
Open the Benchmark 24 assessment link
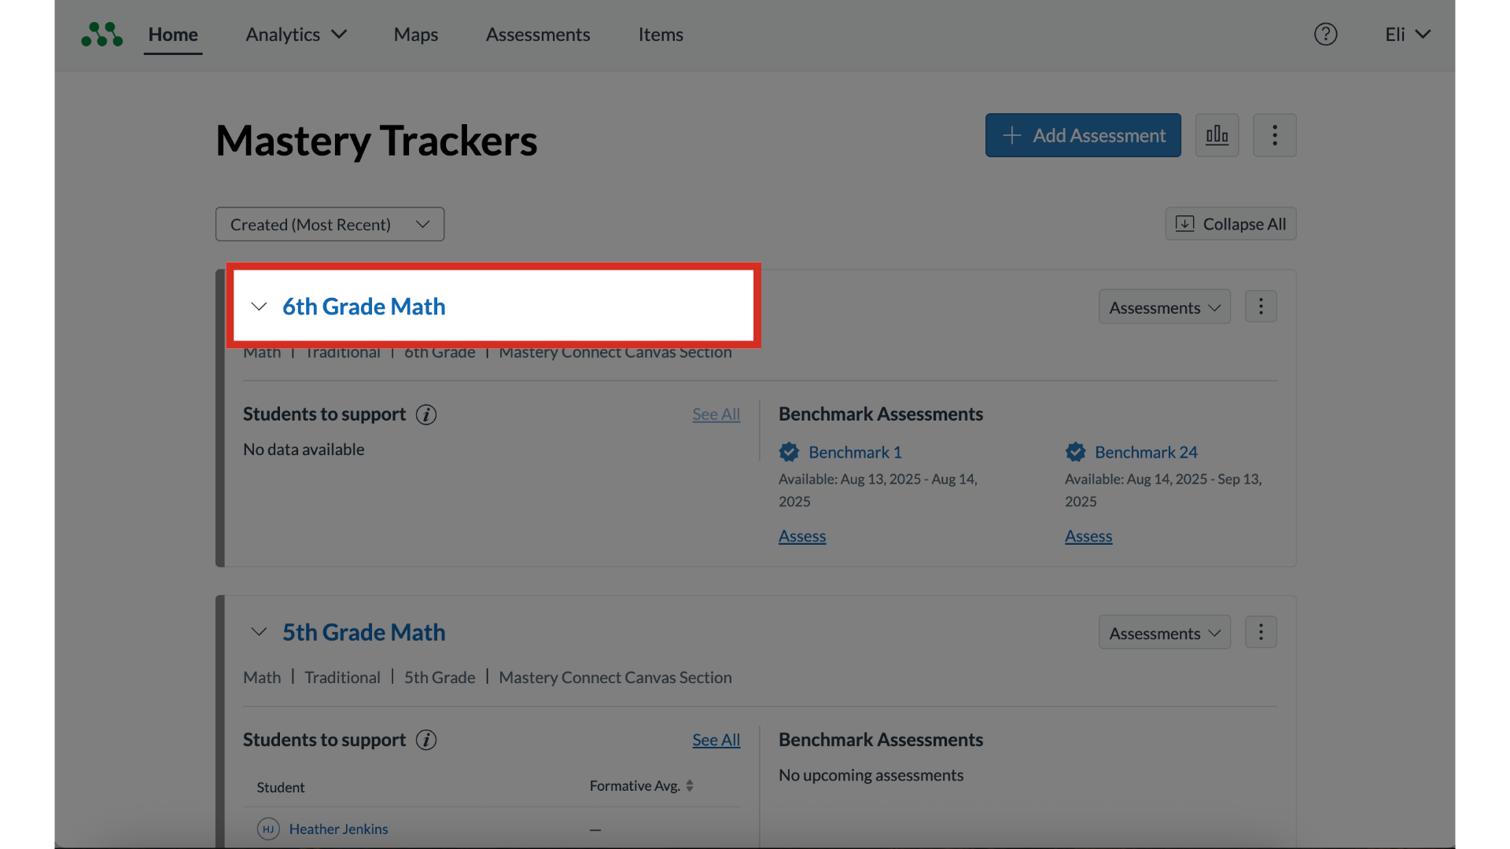tap(1146, 452)
